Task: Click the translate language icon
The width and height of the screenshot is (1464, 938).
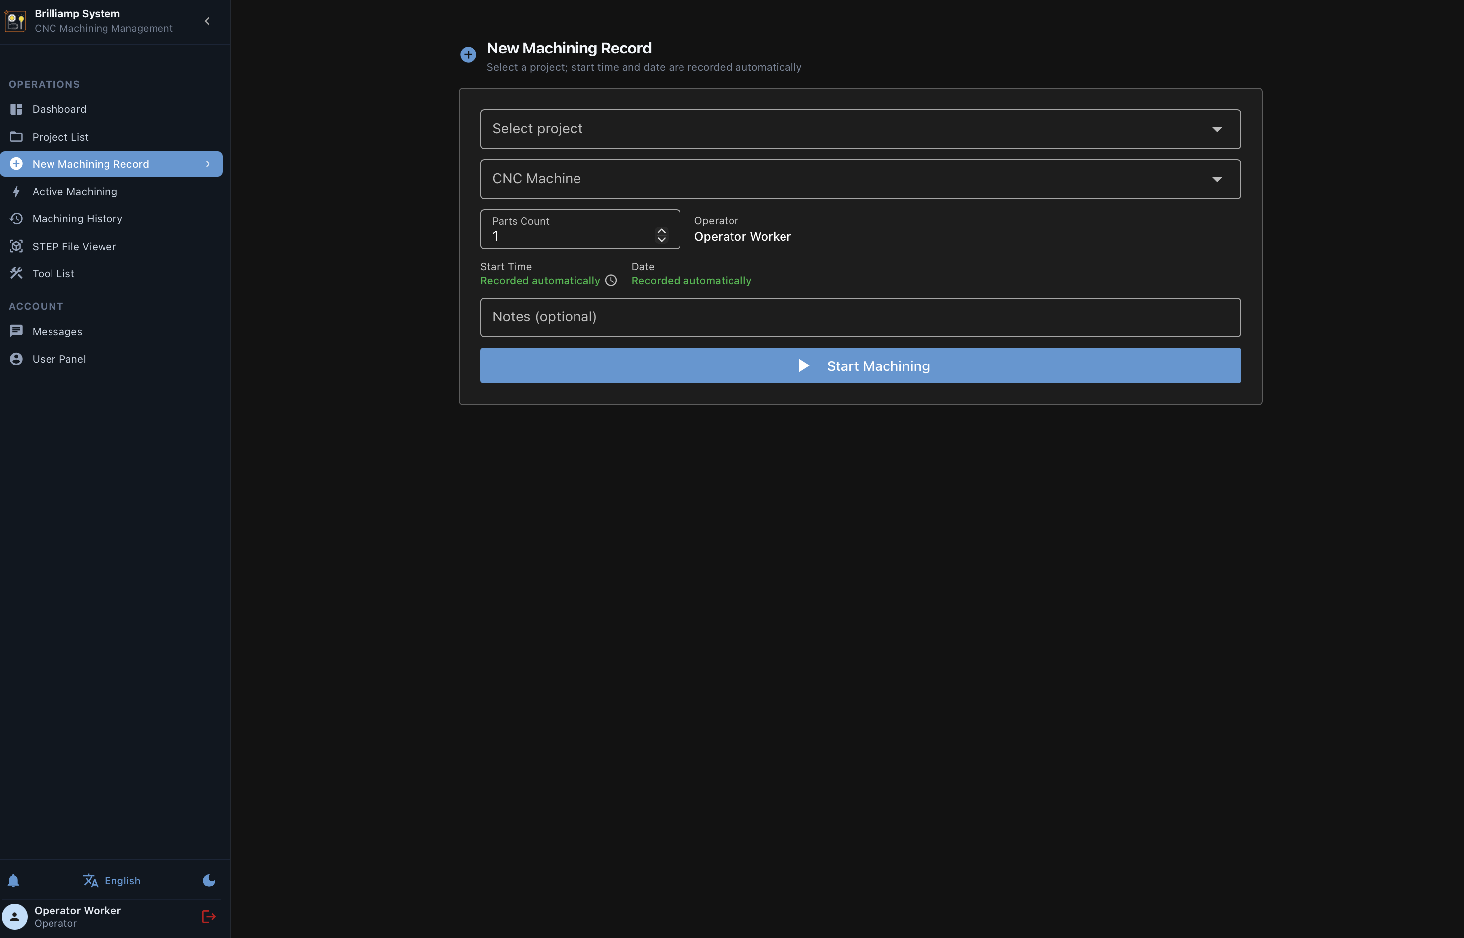Action: (x=90, y=880)
